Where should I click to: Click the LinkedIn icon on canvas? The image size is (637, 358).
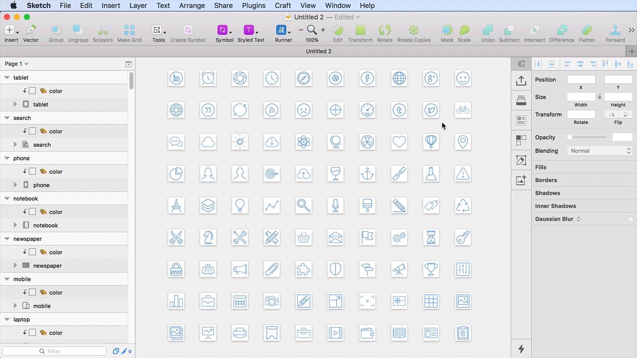click(x=176, y=78)
